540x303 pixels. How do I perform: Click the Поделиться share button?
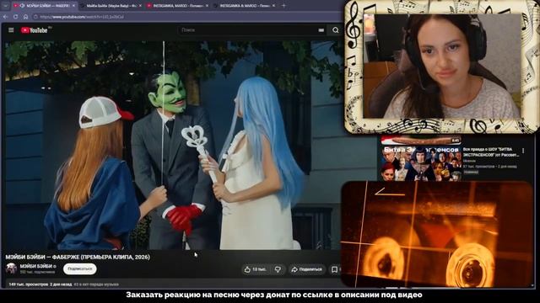pyautogui.click(x=306, y=269)
